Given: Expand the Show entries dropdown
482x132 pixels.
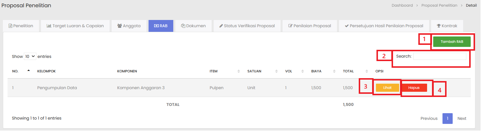Looking at the screenshot, I should click(30, 56).
